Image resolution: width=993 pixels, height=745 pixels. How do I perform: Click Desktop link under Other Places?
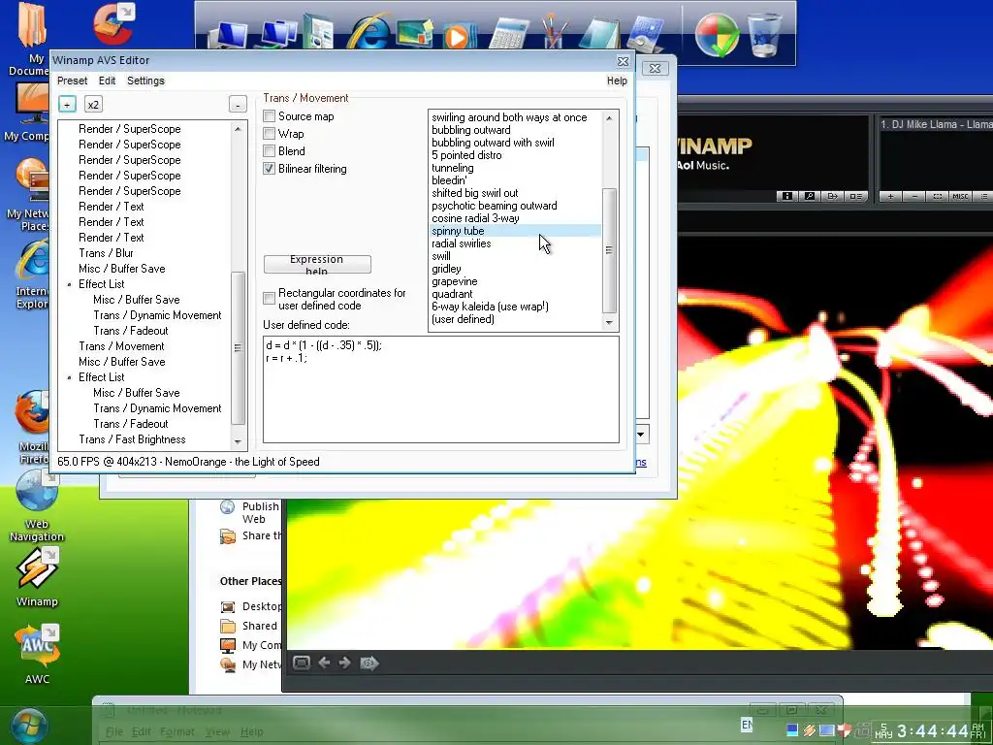point(262,606)
